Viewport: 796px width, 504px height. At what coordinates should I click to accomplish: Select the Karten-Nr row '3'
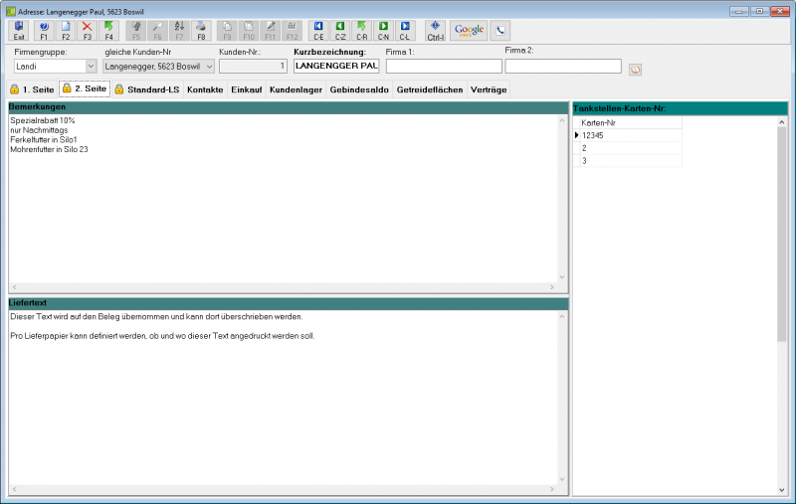pyautogui.click(x=631, y=161)
